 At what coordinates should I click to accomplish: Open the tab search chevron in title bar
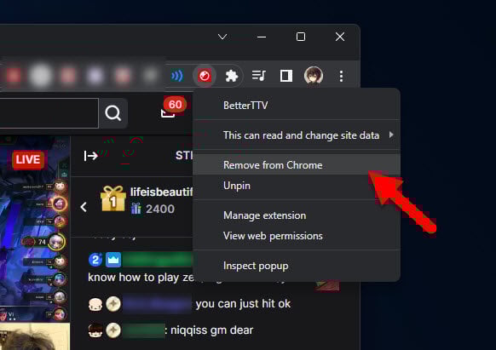click(x=222, y=37)
